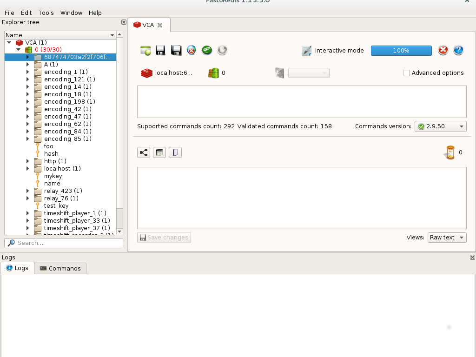The height and width of the screenshot is (357, 476).
Task: Select the hash key in the tree
Action: tap(51, 153)
